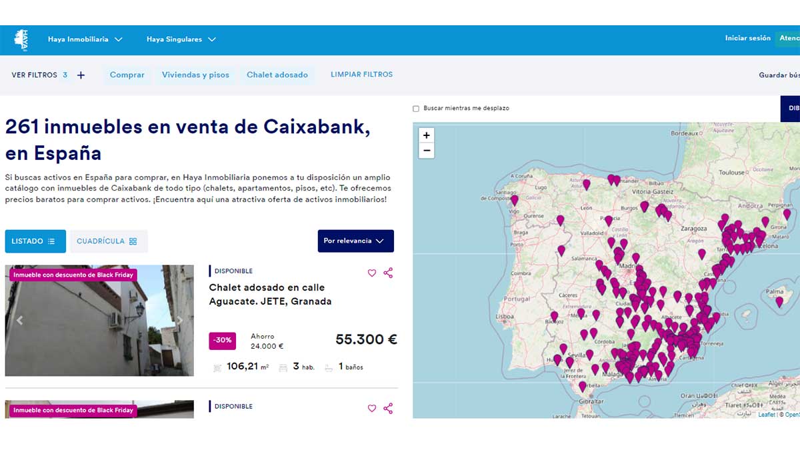The height and width of the screenshot is (450, 800).
Task: Enable Buscar mientras me desplazo checkbox
Action: [416, 108]
